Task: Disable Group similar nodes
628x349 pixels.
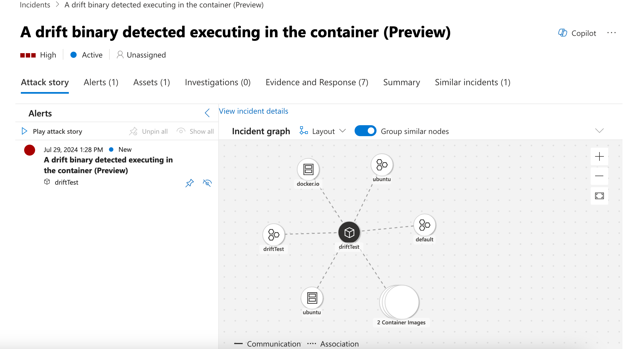Action: tap(365, 131)
